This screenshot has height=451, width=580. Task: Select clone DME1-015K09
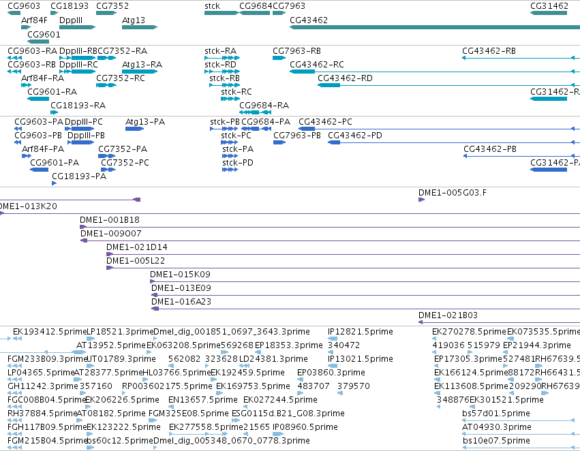365,281
